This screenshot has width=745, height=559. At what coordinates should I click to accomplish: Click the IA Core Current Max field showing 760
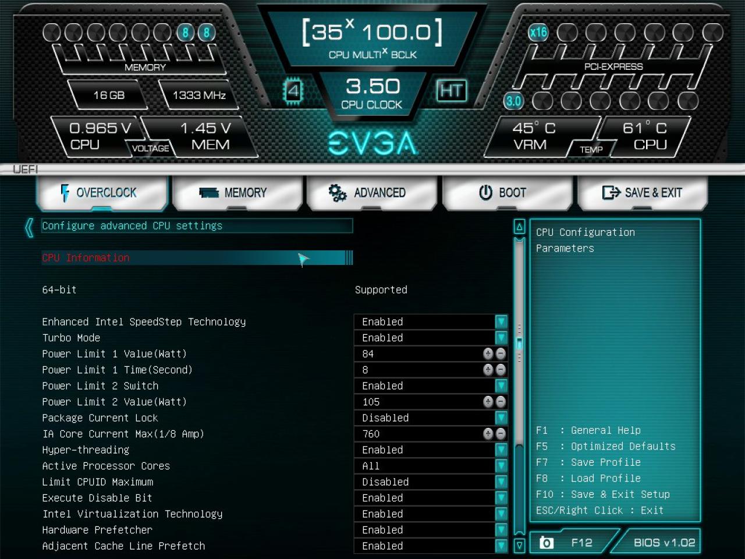coord(431,434)
